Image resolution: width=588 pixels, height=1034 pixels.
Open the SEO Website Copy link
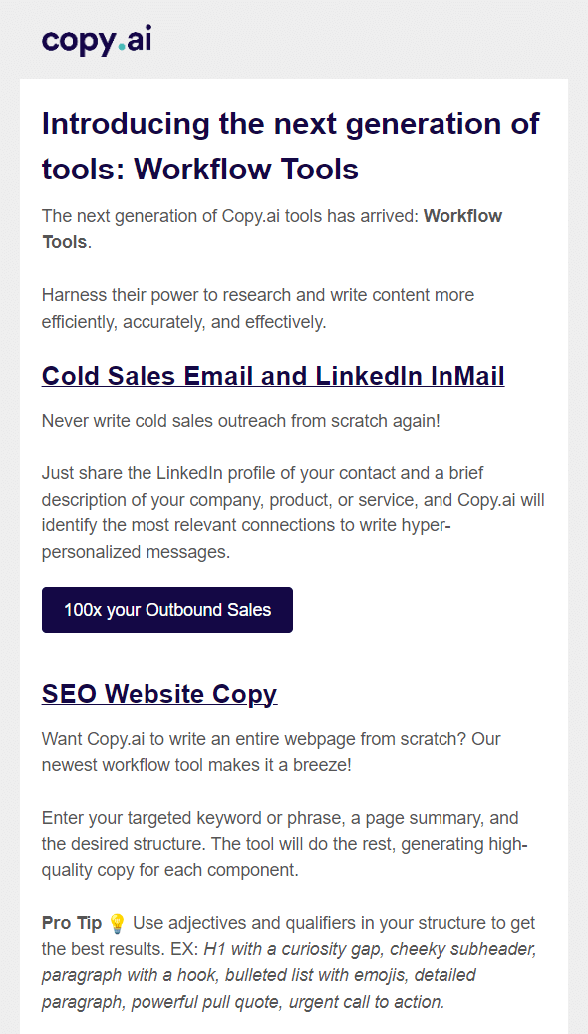[159, 693]
